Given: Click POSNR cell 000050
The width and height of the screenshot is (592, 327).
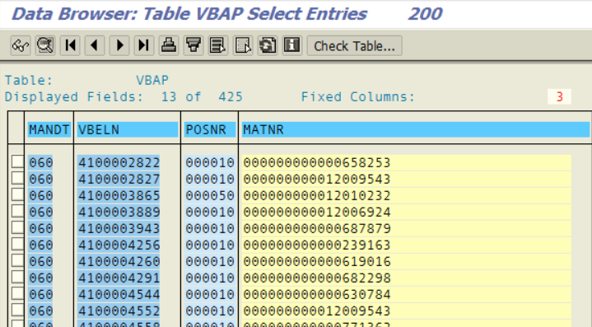Looking at the screenshot, I should (x=210, y=195).
